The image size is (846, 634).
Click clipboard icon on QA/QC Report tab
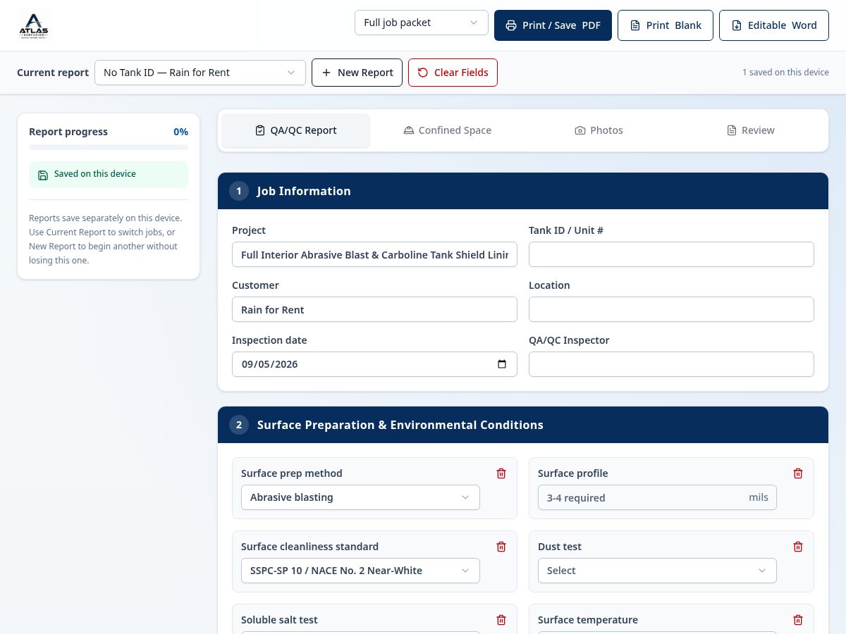point(260,130)
